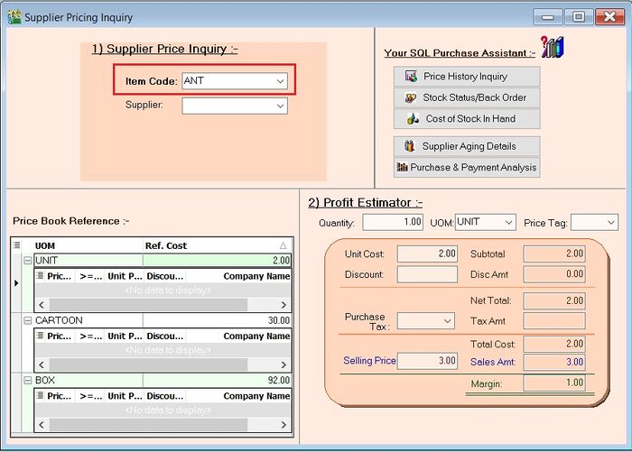The height and width of the screenshot is (452, 632).
Task: Open the UOM dropdown in Profit Estimator
Action: click(x=507, y=222)
